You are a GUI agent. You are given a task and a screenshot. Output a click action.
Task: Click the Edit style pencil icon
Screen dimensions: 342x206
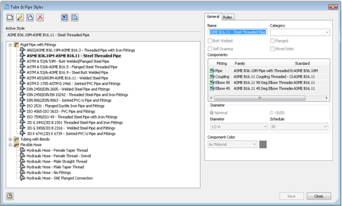click(x=20, y=17)
